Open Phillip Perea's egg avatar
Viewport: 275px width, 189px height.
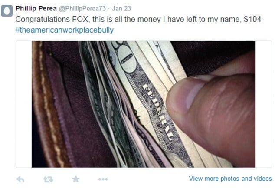(7, 11)
